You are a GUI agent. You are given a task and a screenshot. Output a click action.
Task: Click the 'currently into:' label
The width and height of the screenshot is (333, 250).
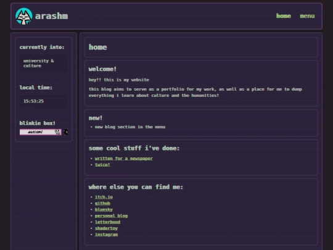pos(42,47)
